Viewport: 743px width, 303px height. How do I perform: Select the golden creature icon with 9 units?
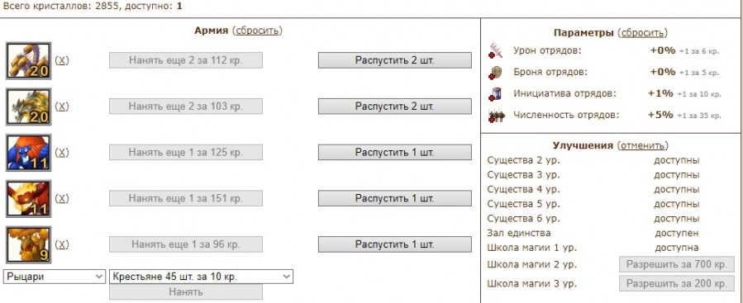[28, 244]
